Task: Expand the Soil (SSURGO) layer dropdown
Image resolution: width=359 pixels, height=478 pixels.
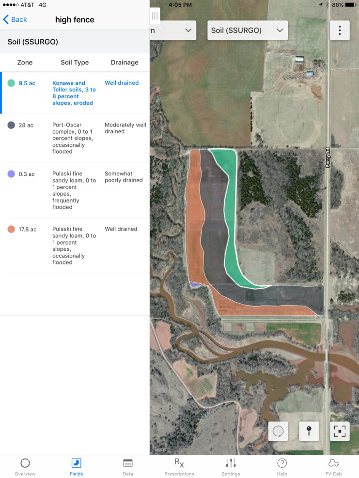Action: [247, 31]
